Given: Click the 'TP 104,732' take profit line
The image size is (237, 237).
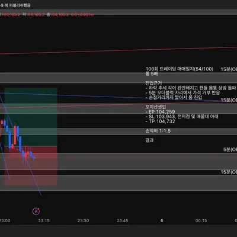Looking at the screenshot, I should coord(160,121).
